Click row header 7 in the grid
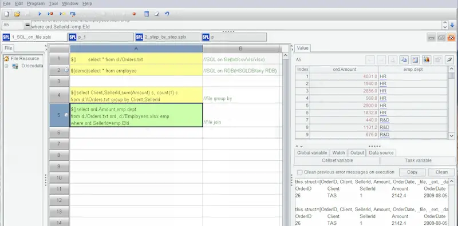Viewport: 458px width, 226px height. click(x=60, y=144)
